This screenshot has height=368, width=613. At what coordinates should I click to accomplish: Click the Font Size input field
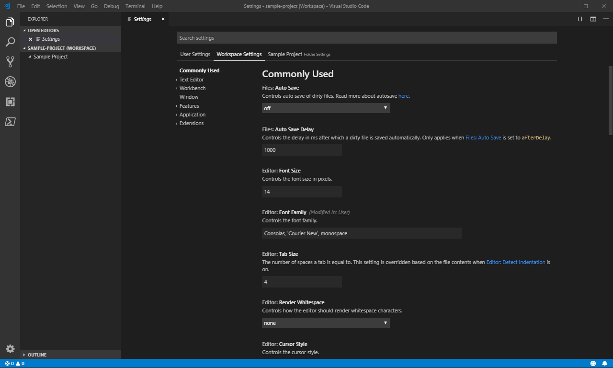[302, 192]
